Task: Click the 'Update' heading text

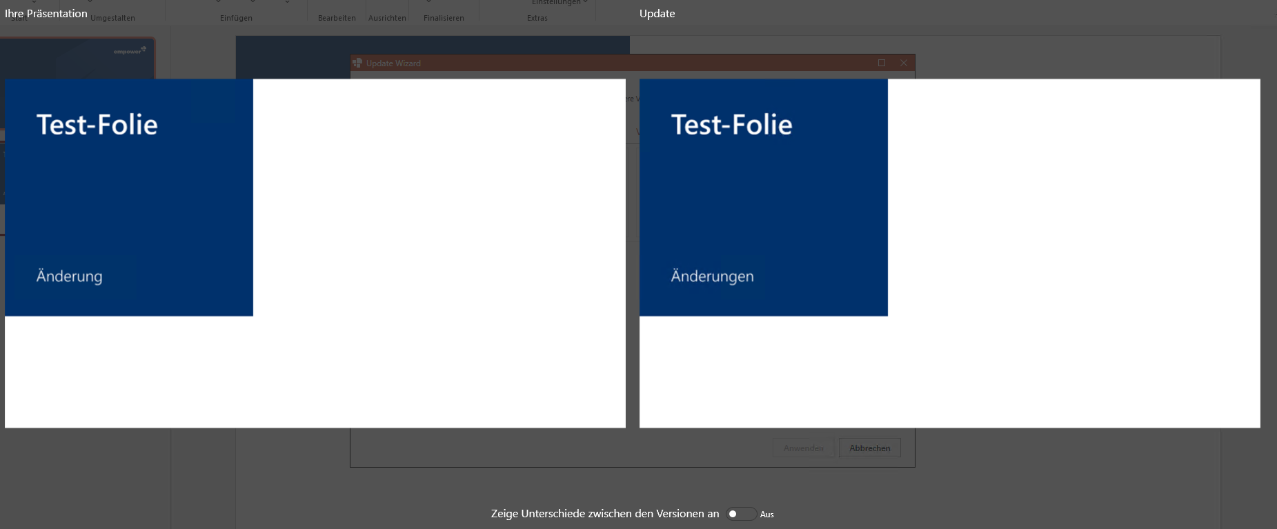Action: tap(657, 13)
